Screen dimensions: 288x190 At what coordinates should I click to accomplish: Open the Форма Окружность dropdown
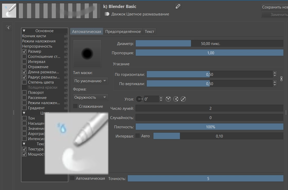click(x=91, y=97)
